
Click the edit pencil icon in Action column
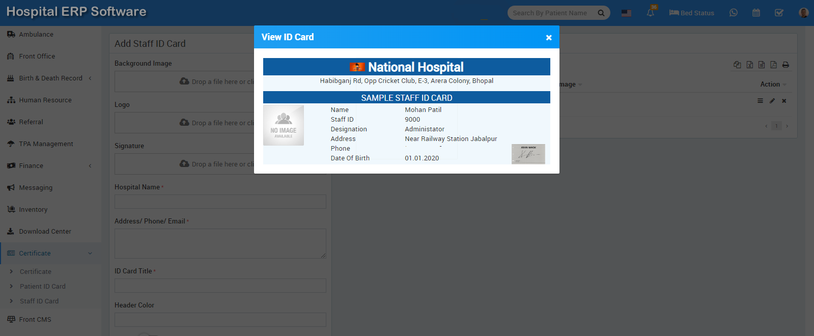click(772, 101)
